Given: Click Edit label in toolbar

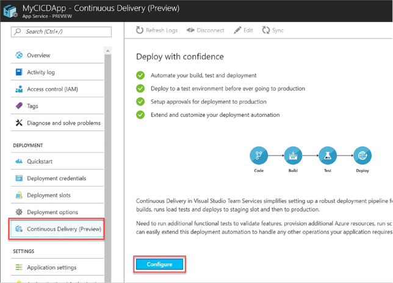Looking at the screenshot, I should click(248, 30).
